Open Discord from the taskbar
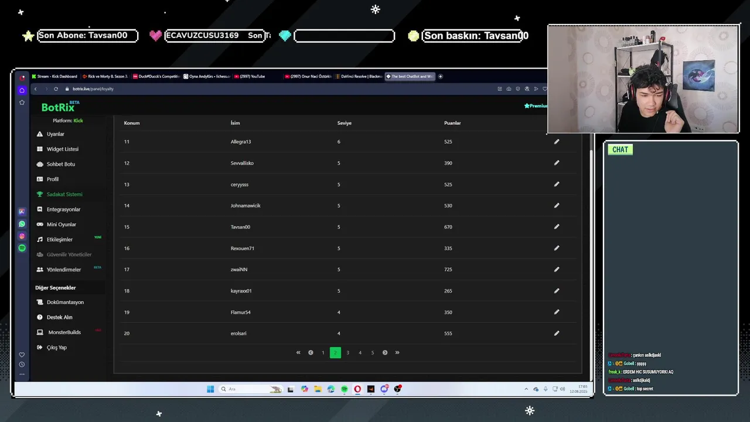 click(384, 389)
